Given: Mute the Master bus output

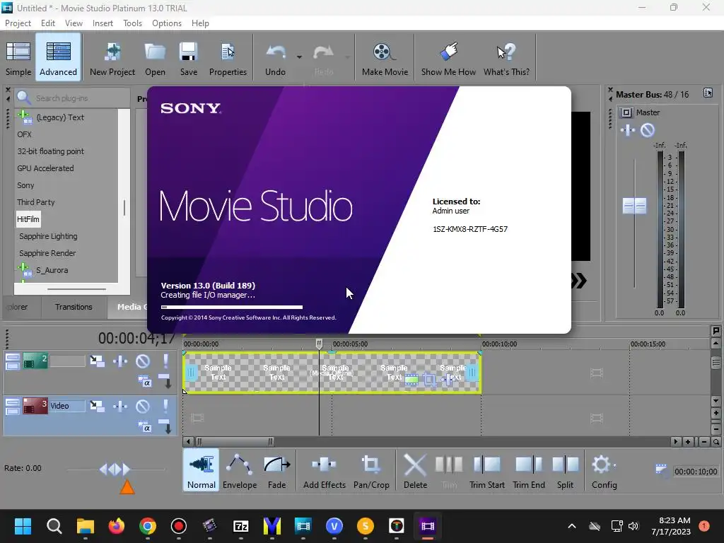Looking at the screenshot, I should tap(648, 131).
